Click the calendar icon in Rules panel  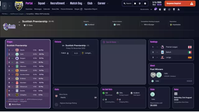[176, 93]
